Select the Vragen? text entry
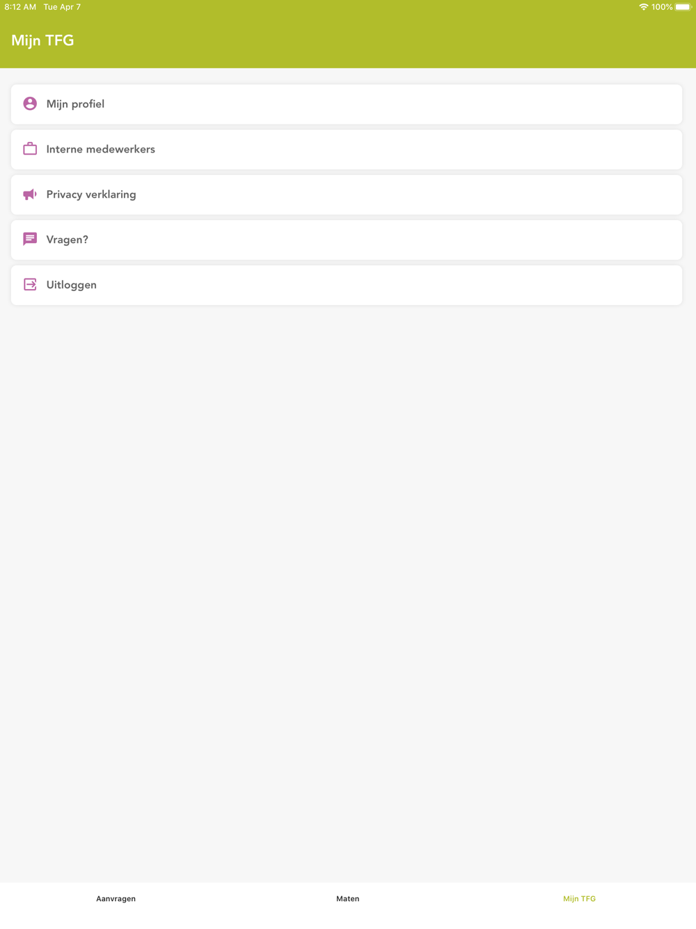This screenshot has width=696, height=929. coord(68,240)
